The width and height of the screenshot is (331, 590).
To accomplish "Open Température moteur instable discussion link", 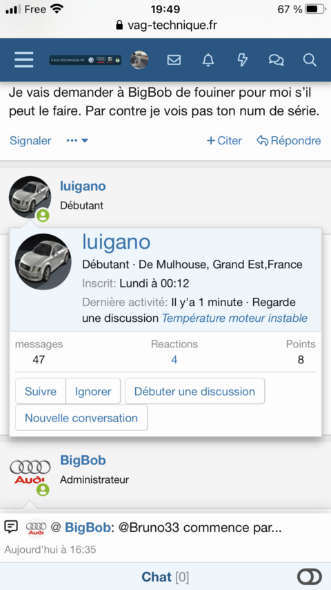I will click(234, 318).
